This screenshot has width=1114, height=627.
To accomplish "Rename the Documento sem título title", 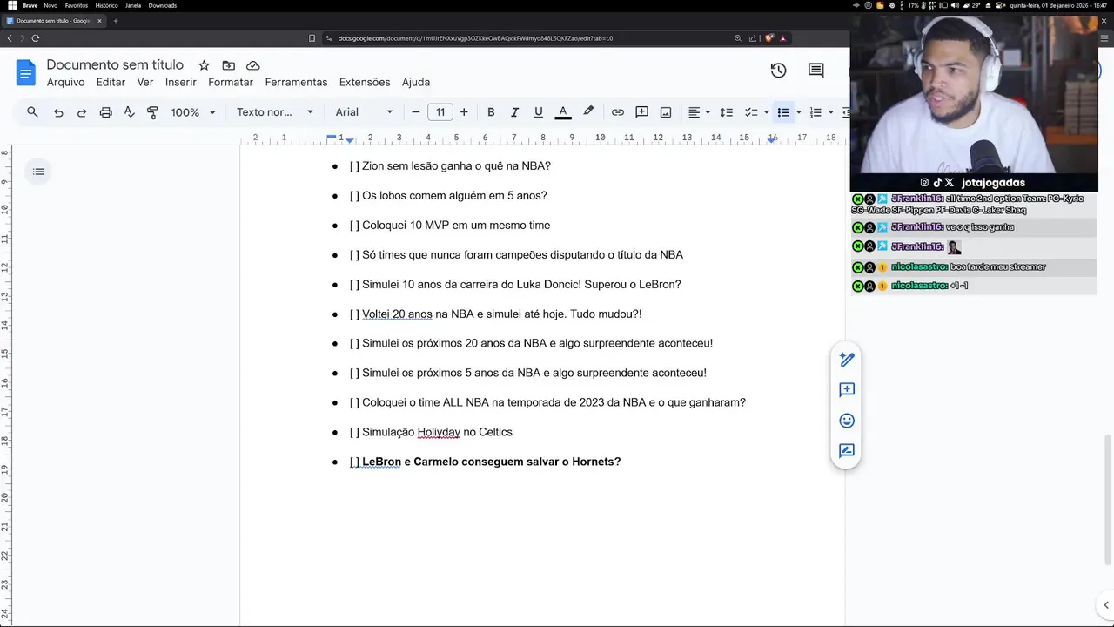I will 115,64.
